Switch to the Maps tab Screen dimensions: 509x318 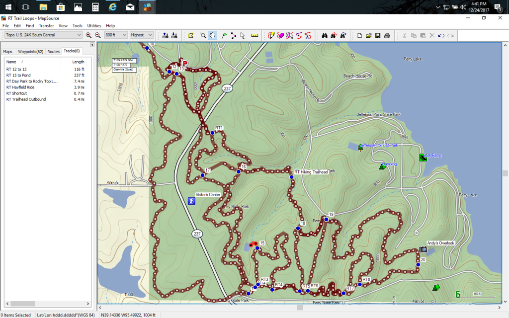pyautogui.click(x=8, y=52)
